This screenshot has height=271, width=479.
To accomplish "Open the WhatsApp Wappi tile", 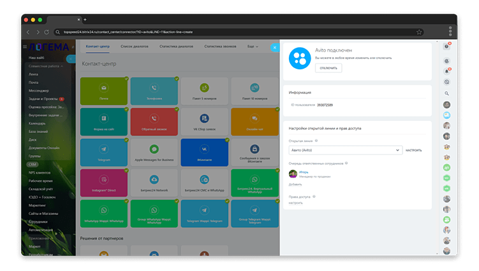I will pyautogui.click(x=104, y=214).
